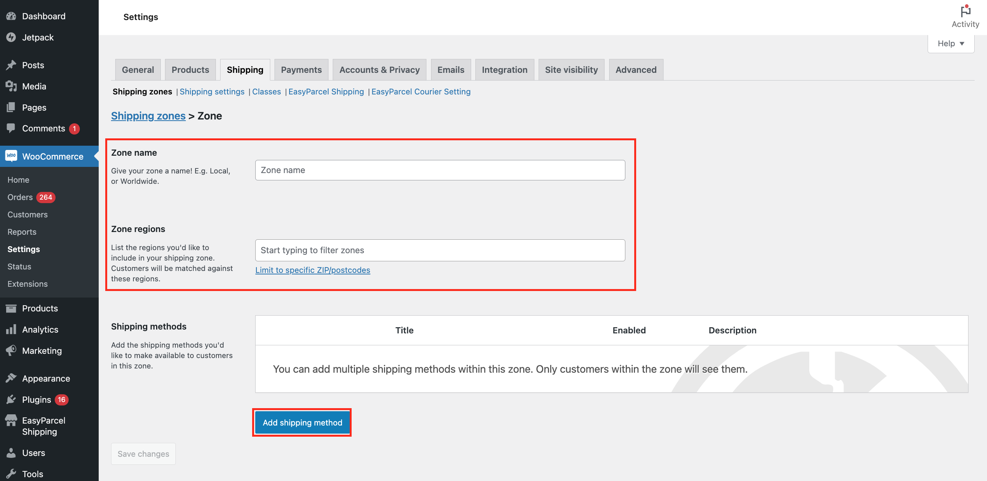Image resolution: width=987 pixels, height=481 pixels.
Task: Open the Customers submenu item
Action: click(x=28, y=214)
